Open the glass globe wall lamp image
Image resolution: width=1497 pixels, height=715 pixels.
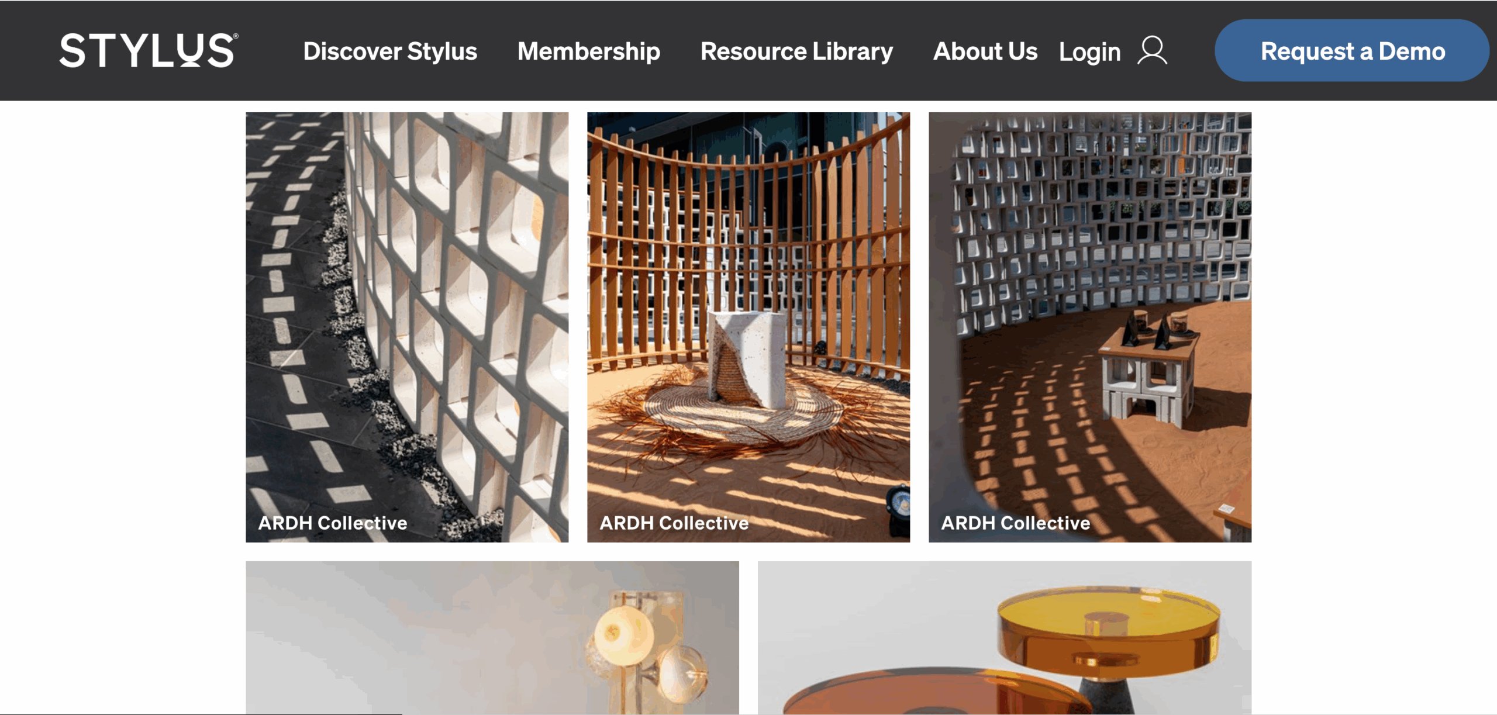tap(492, 638)
